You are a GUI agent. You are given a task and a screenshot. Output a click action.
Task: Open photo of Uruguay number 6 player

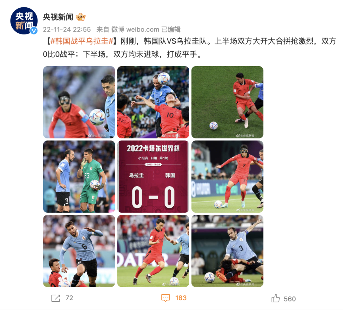(x=79, y=251)
